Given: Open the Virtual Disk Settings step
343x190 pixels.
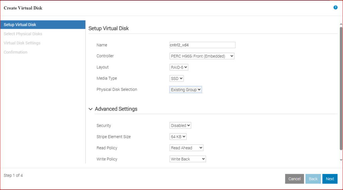Looking at the screenshot, I should click(22, 43).
